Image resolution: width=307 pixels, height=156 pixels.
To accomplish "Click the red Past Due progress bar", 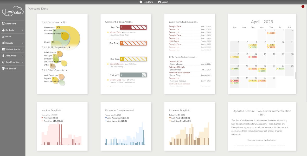I will coord(133,27).
